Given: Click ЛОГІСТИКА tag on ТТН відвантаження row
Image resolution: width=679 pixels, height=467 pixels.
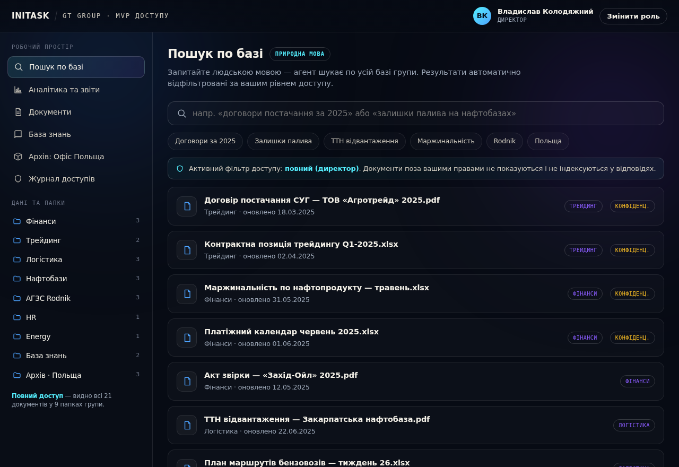Looking at the screenshot, I should [x=634, y=425].
